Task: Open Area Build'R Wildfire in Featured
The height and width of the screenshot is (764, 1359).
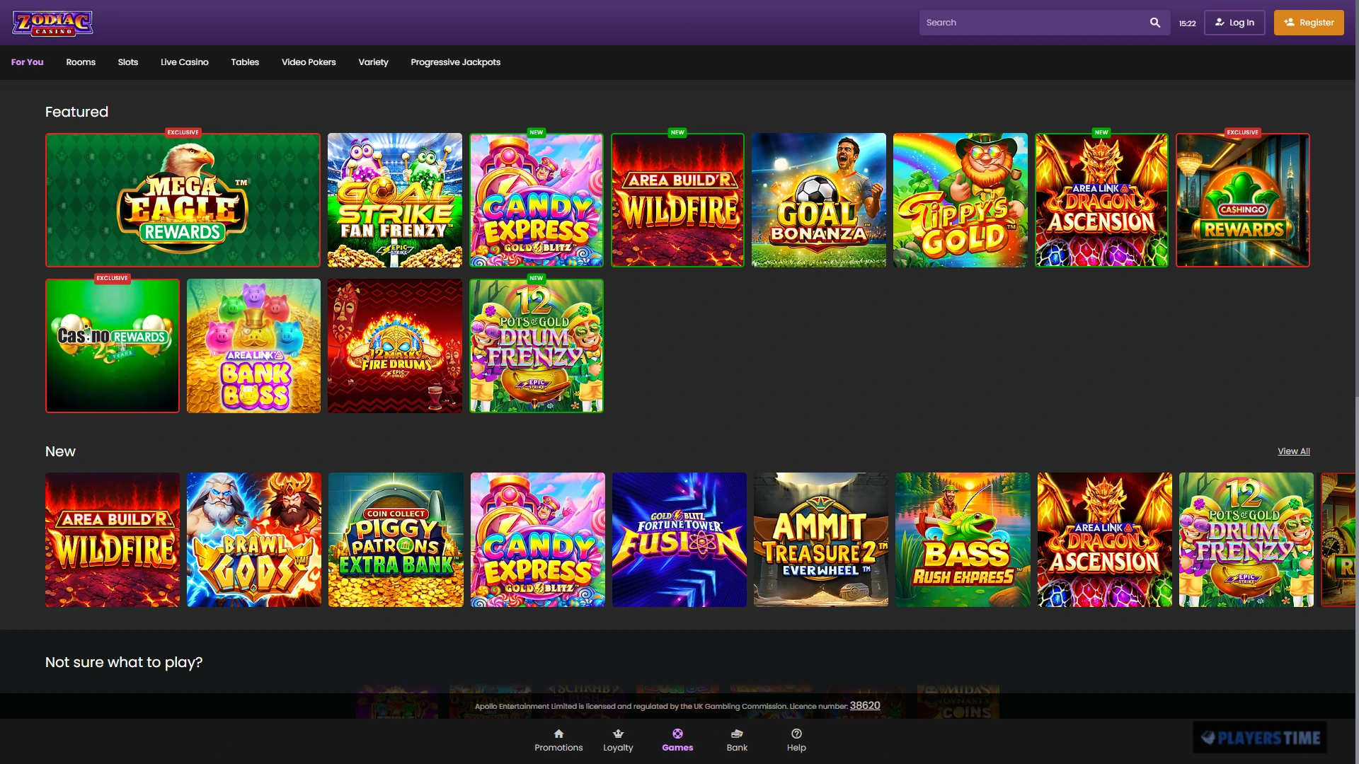Action: [x=677, y=200]
